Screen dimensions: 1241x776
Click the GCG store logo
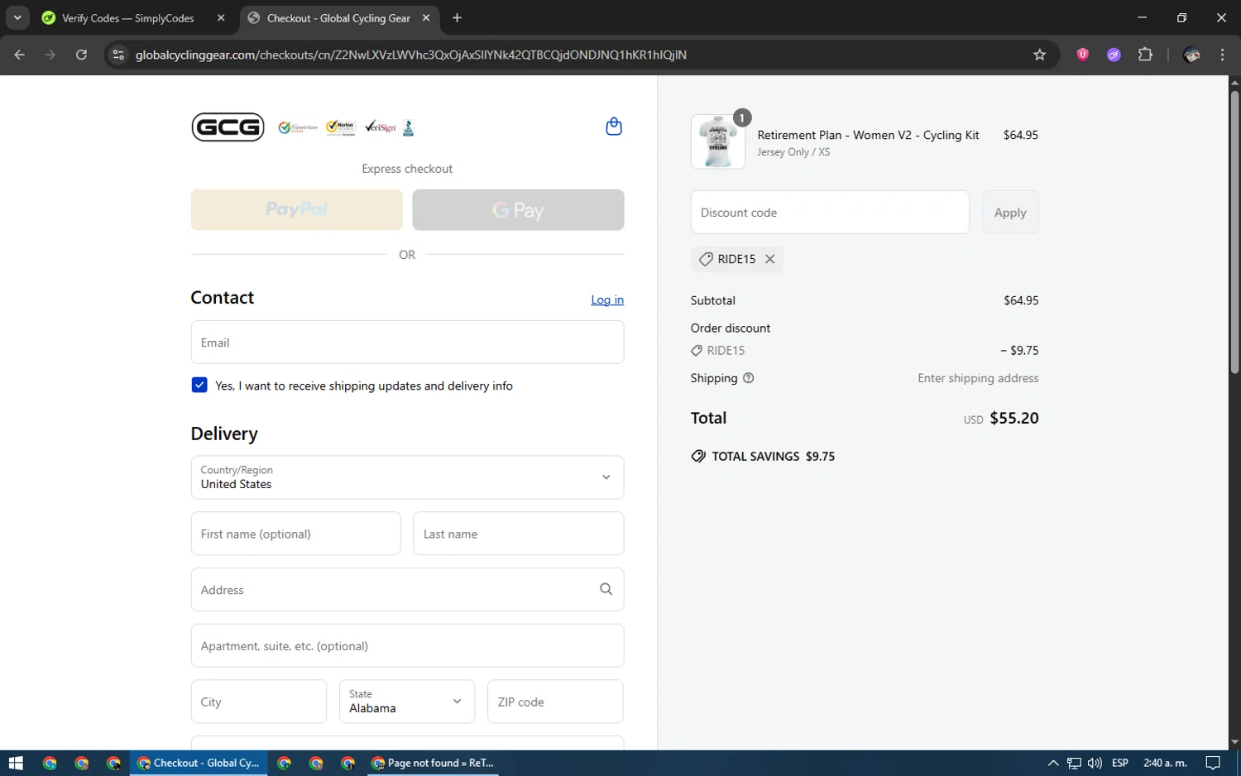pos(228,127)
